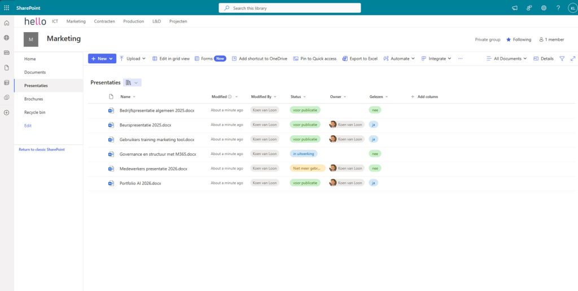Image resolution: width=578 pixels, height=291 pixels.
Task: Open the settings gear icon
Action: [x=544, y=8]
